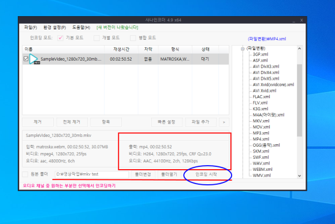Click the preset list scroll down arrow
The height and width of the screenshot is (224, 335).
point(300,176)
